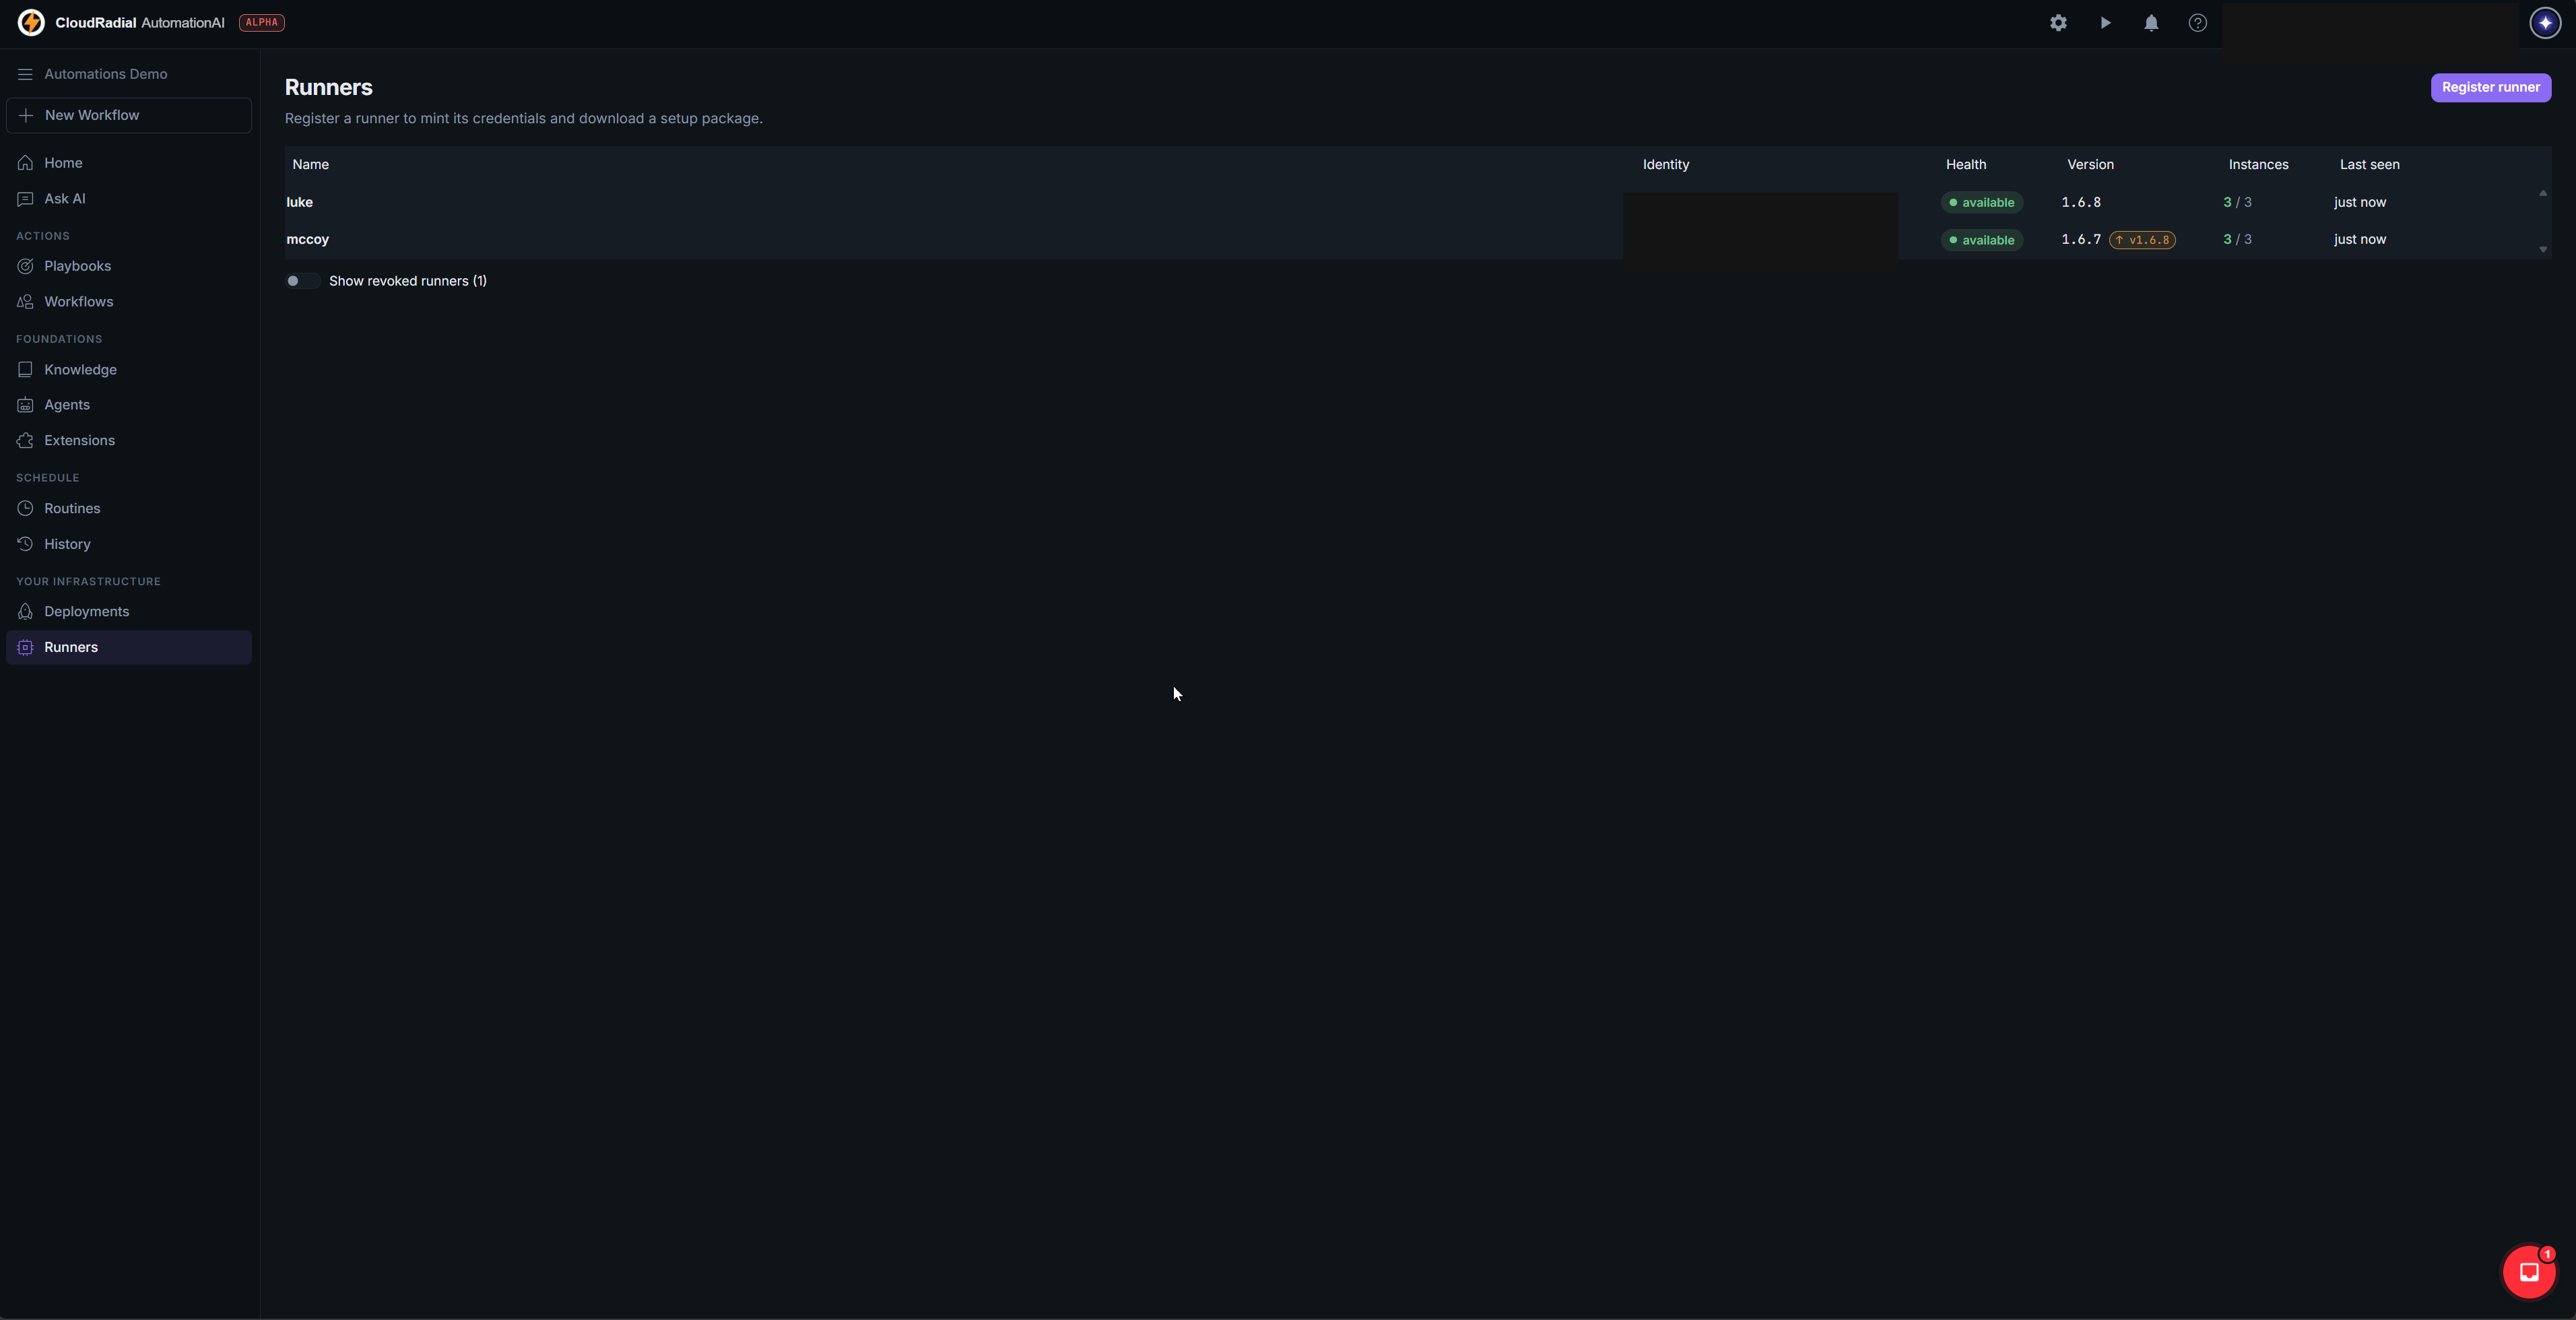The image size is (2576, 1320).
Task: Click the Health column header
Action: [x=1966, y=165]
